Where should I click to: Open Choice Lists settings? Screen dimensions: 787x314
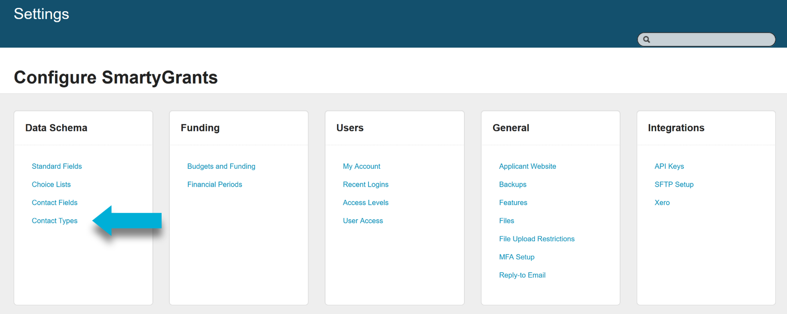coord(51,184)
